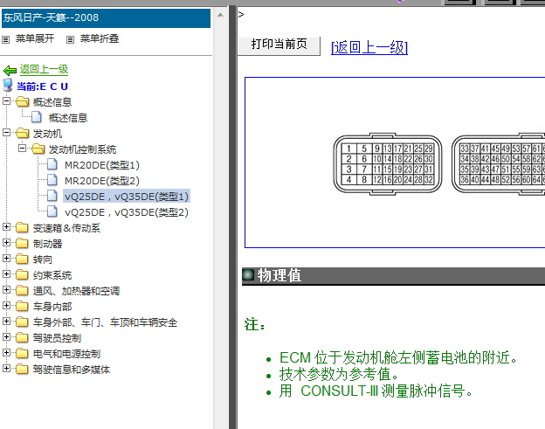Open the 概述信息 page under 概述信息
Viewport: 545px width, 429px height.
pos(68,118)
